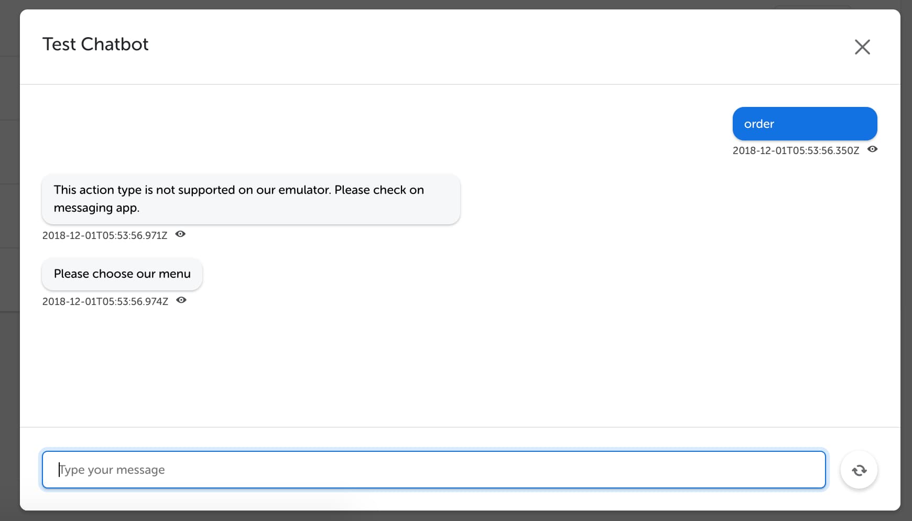The image size is (912, 521).
Task: Click the 2018-12-01T05:53:56.971Z timestamp
Action: 105,235
